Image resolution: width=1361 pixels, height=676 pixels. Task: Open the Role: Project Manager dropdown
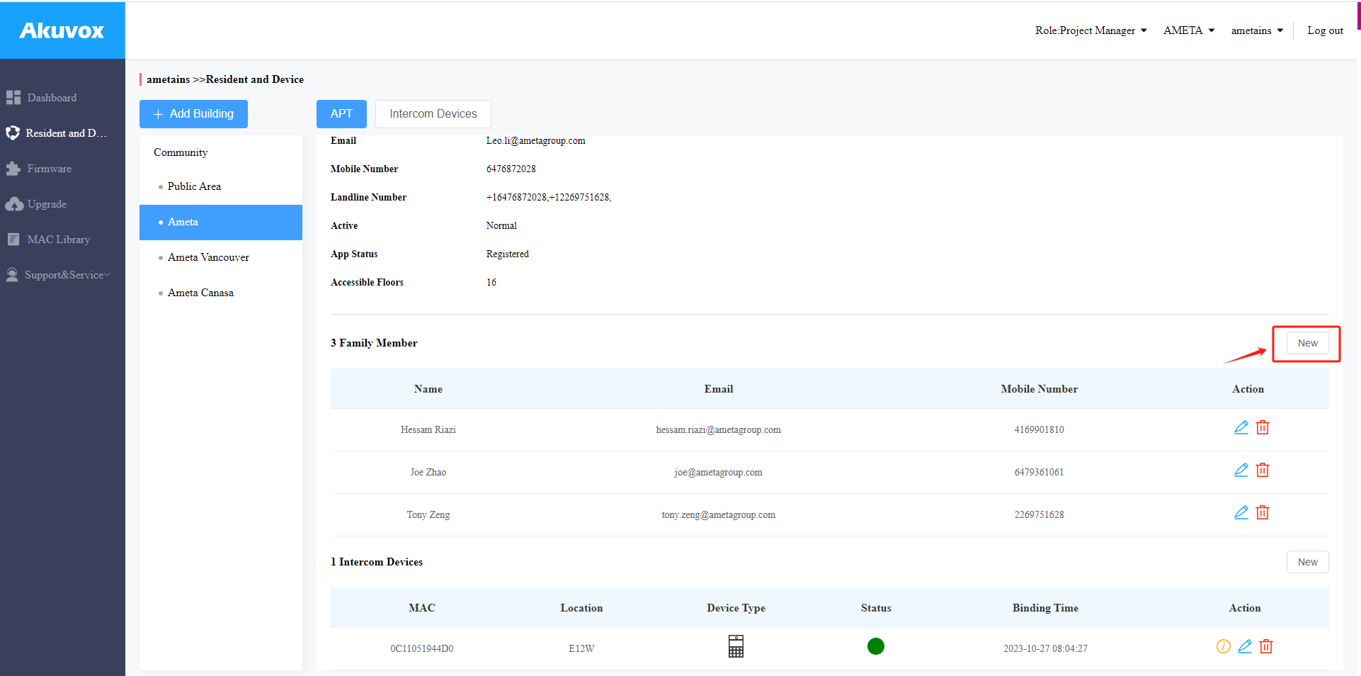tap(1091, 30)
